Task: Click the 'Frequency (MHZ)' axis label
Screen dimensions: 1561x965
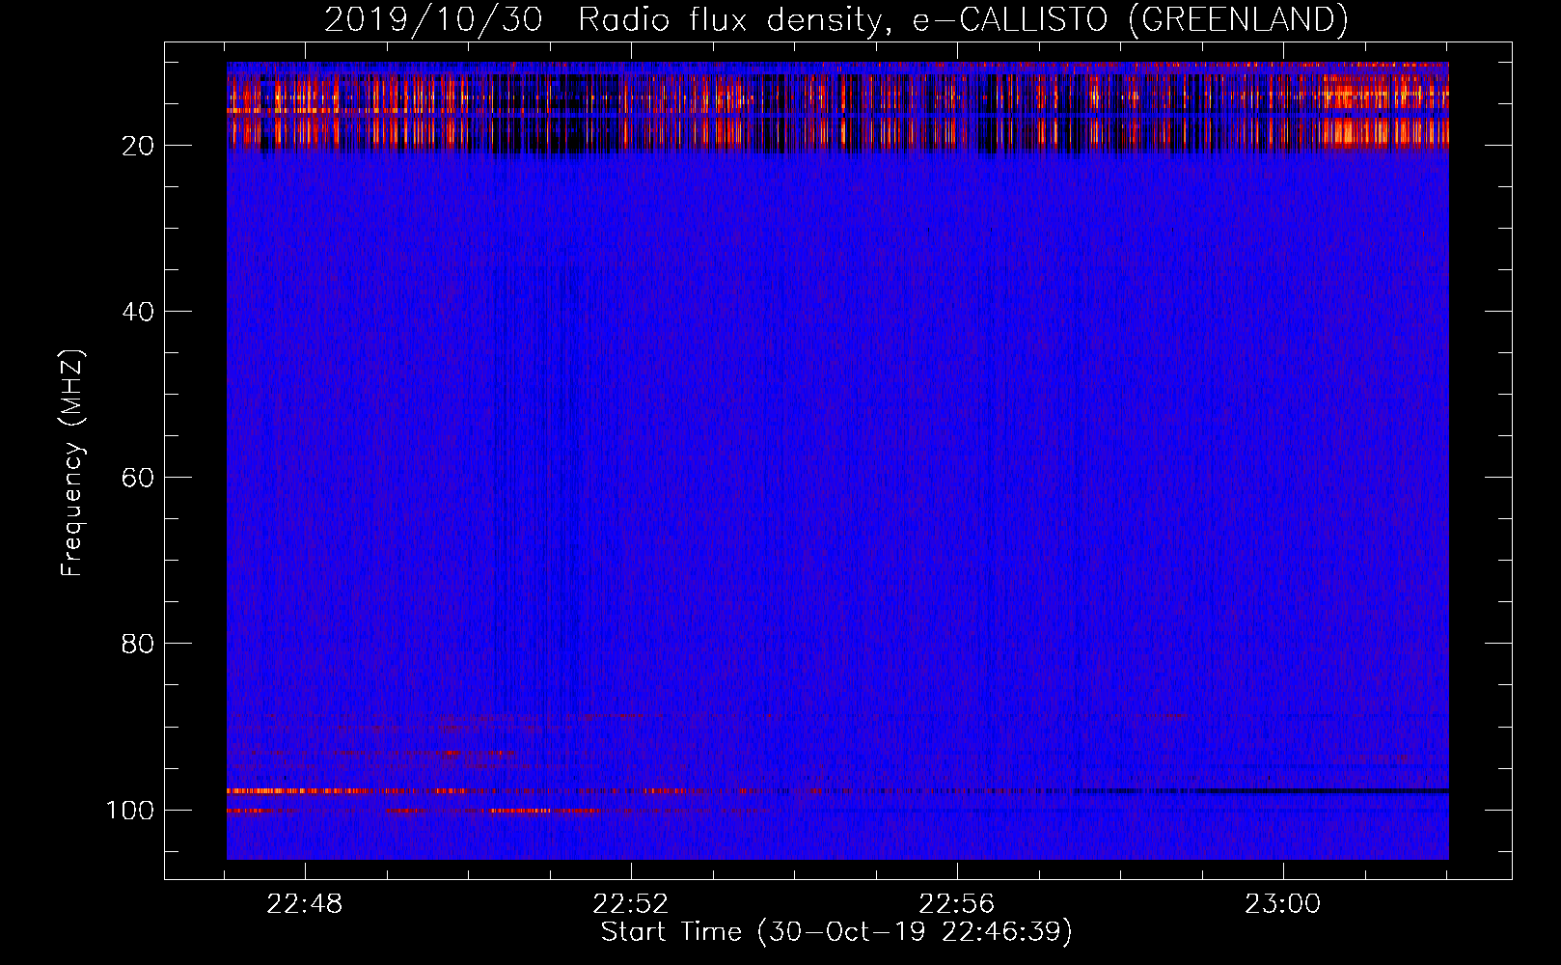Action: pos(72,463)
